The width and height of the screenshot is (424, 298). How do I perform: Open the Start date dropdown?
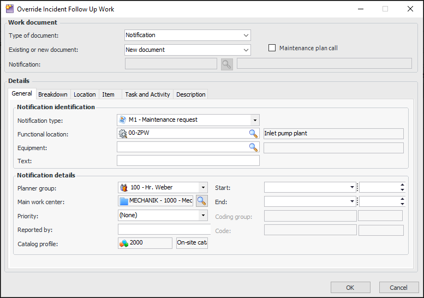352,187
